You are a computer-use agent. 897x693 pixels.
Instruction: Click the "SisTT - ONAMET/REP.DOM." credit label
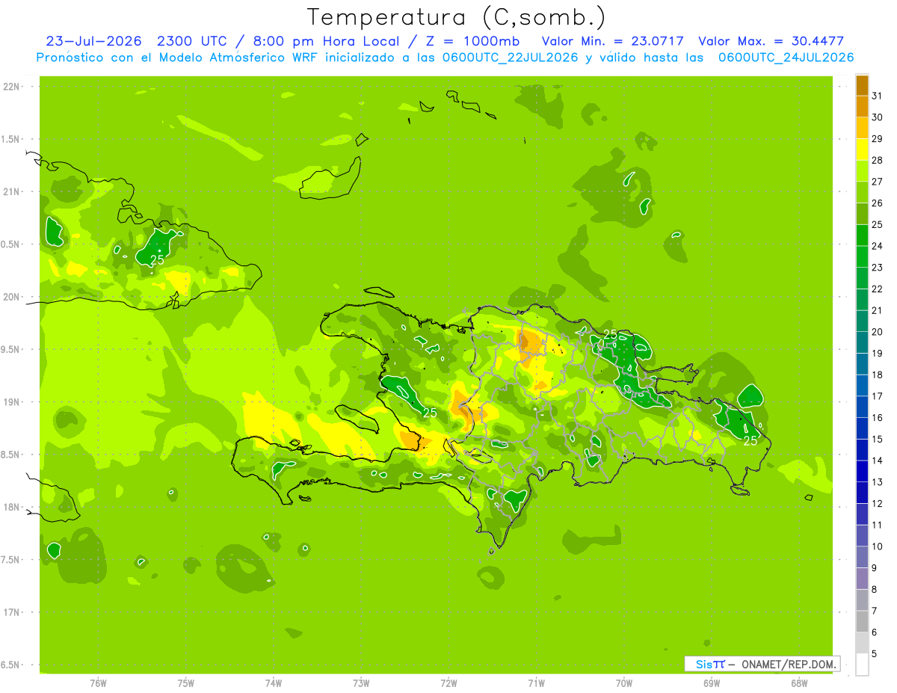pyautogui.click(x=762, y=664)
